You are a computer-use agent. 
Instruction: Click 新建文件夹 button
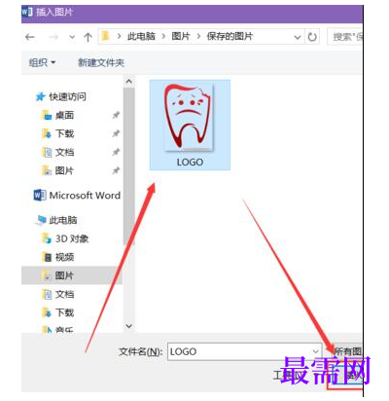point(101,62)
